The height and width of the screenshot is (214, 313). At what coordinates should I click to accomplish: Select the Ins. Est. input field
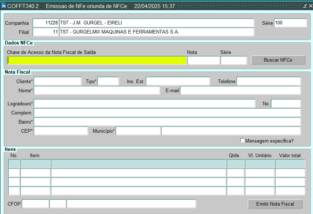(x=178, y=81)
